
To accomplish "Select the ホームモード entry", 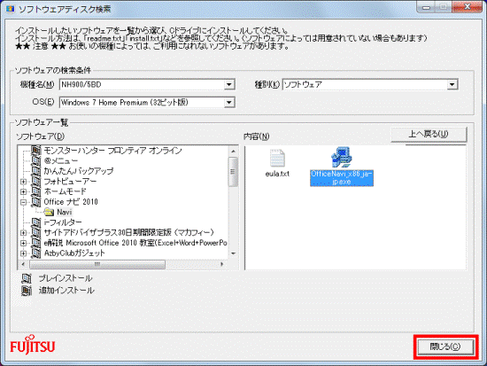I will coord(65,191).
